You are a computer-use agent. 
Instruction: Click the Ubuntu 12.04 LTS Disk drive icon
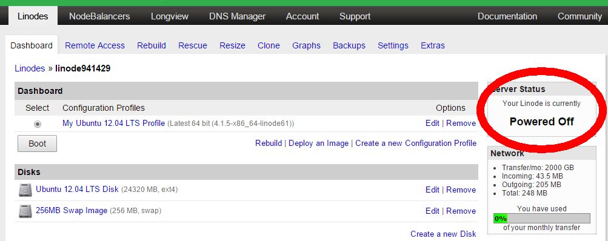[x=25, y=190]
